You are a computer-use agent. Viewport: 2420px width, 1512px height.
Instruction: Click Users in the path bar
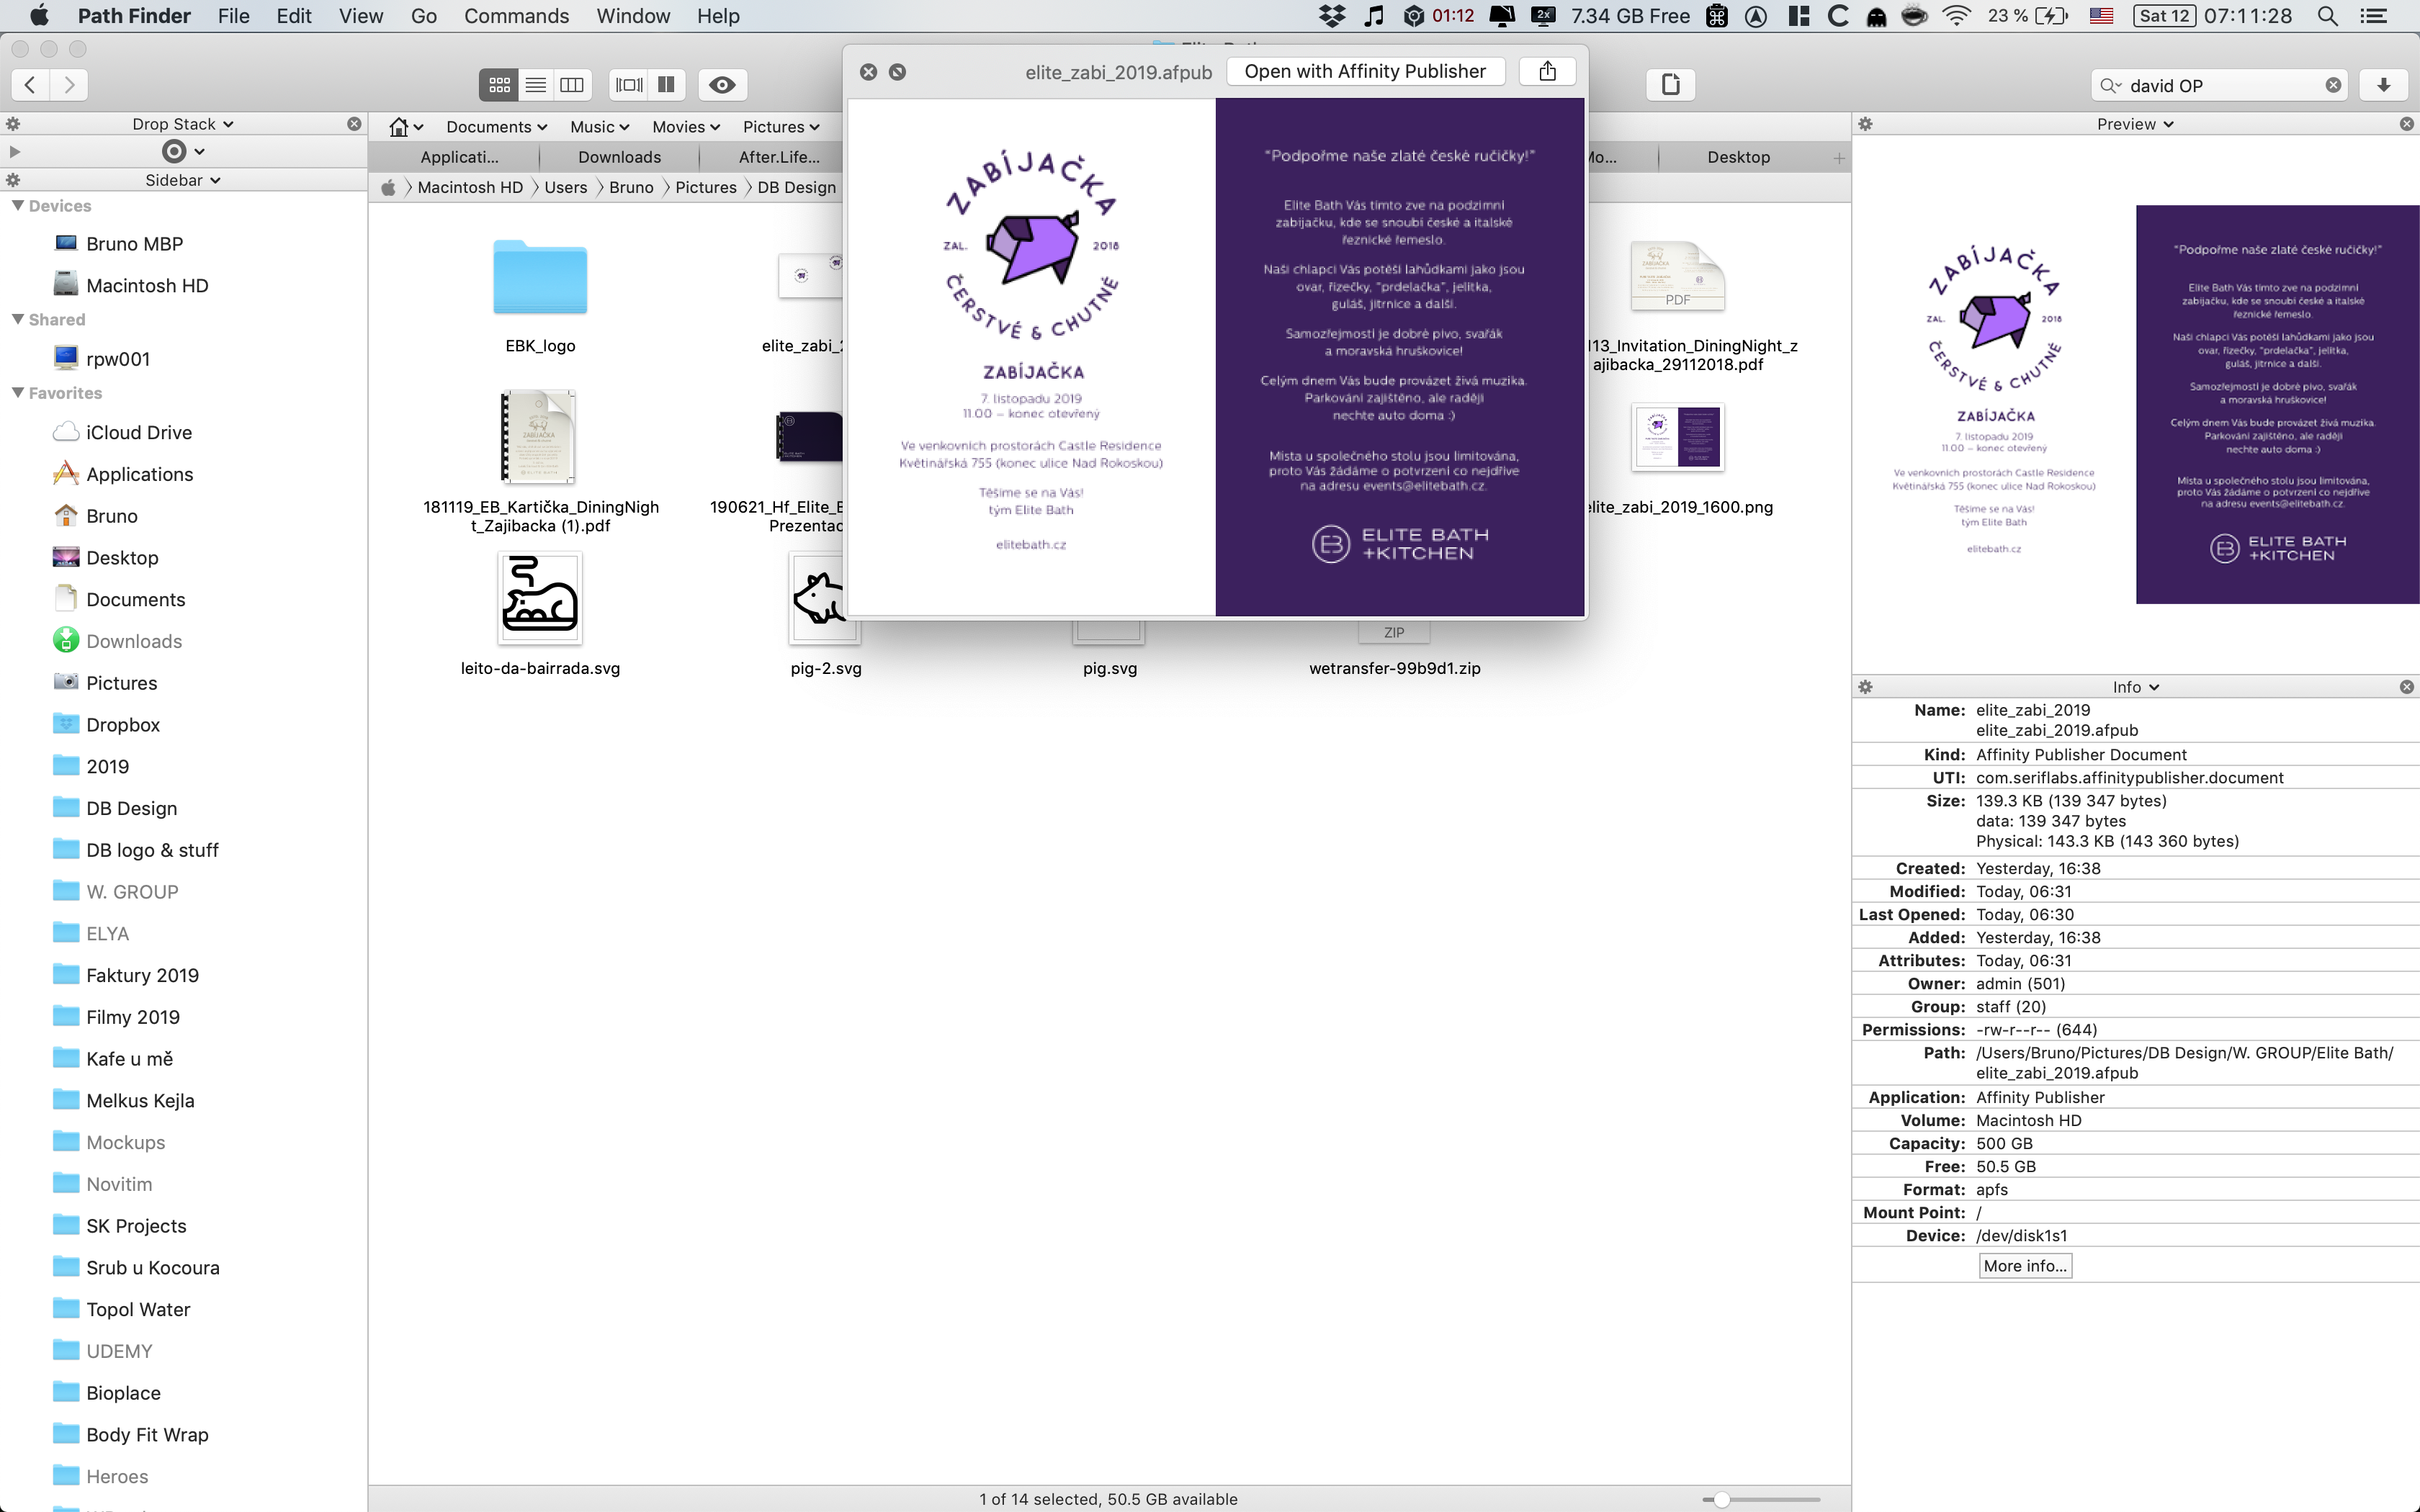tap(566, 187)
